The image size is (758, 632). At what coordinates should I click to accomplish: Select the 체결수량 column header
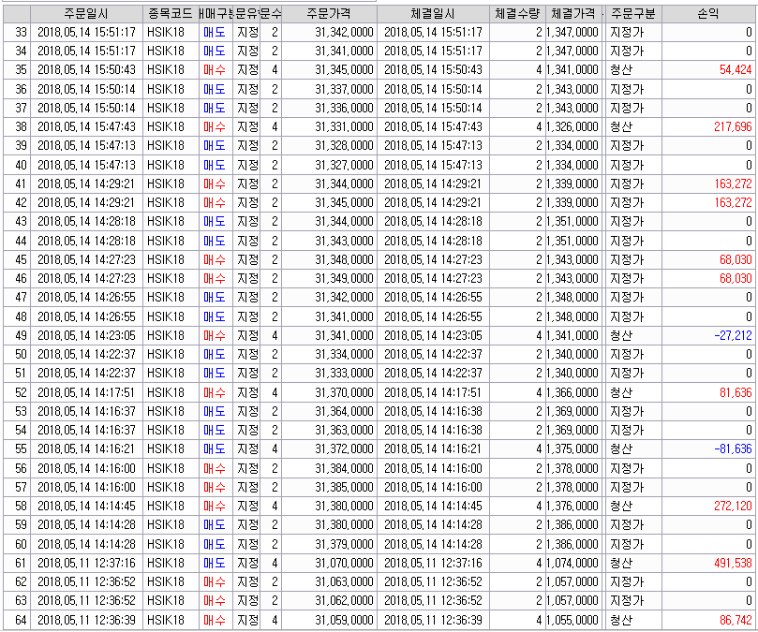pyautogui.click(x=517, y=13)
